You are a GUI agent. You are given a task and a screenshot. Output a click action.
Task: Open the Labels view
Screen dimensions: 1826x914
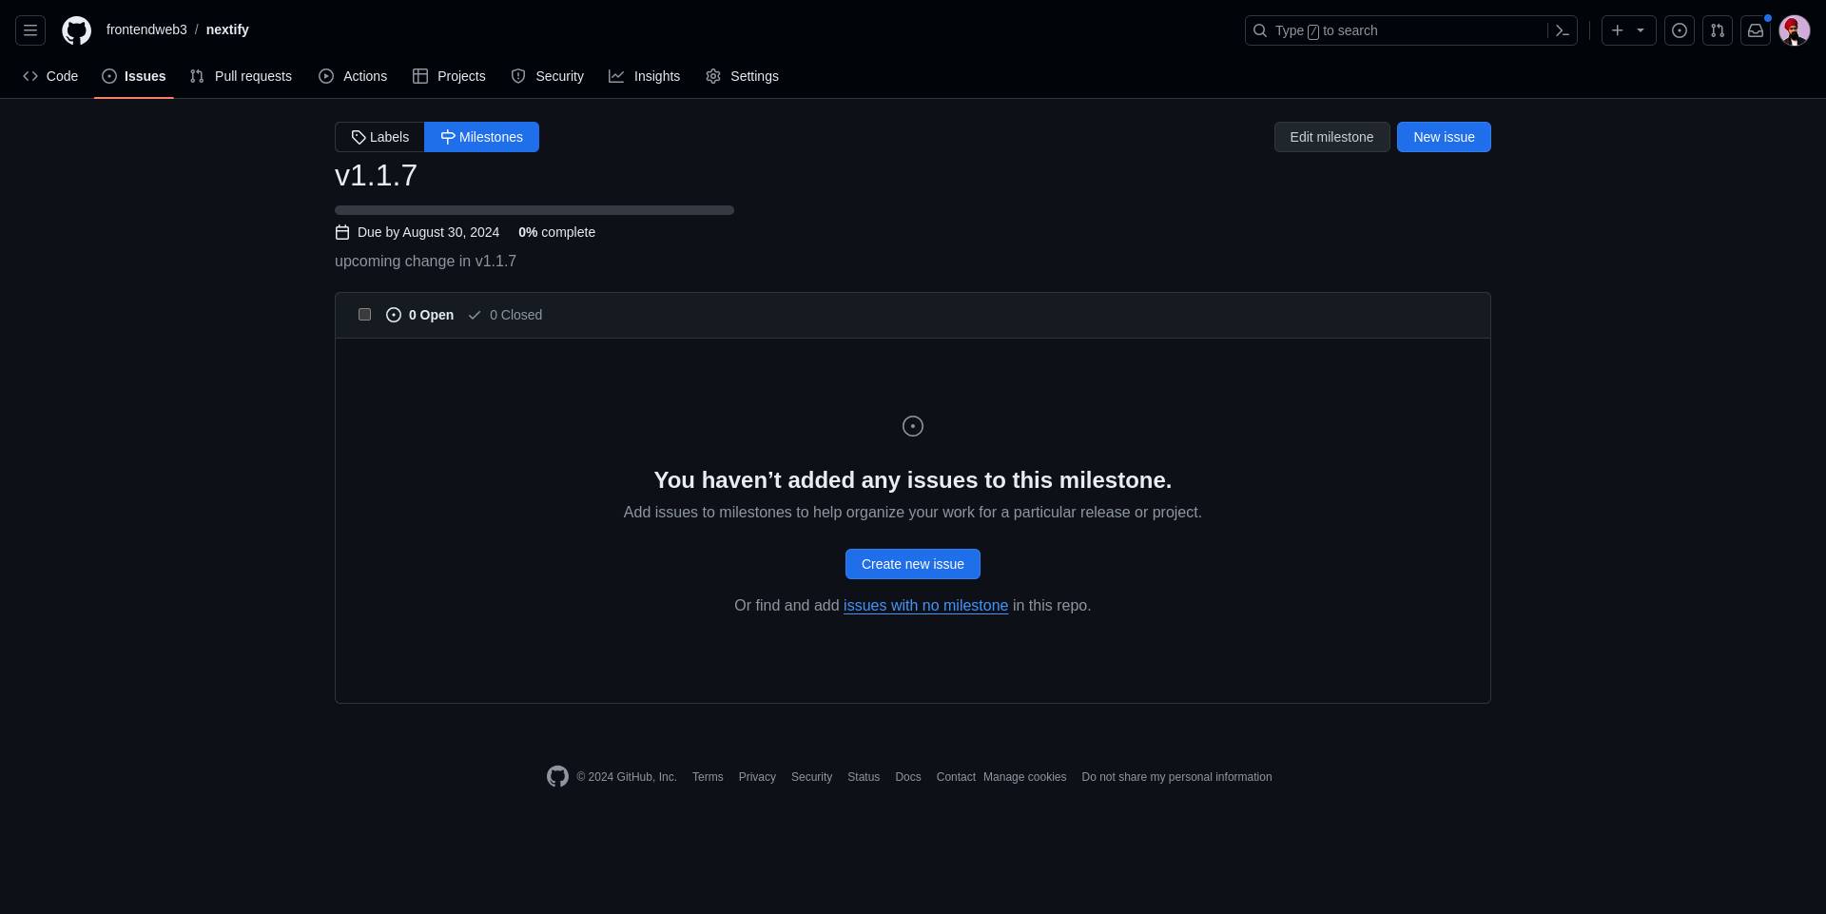379,137
